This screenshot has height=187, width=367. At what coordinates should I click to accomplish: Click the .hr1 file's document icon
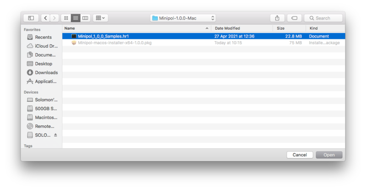[x=74, y=36]
